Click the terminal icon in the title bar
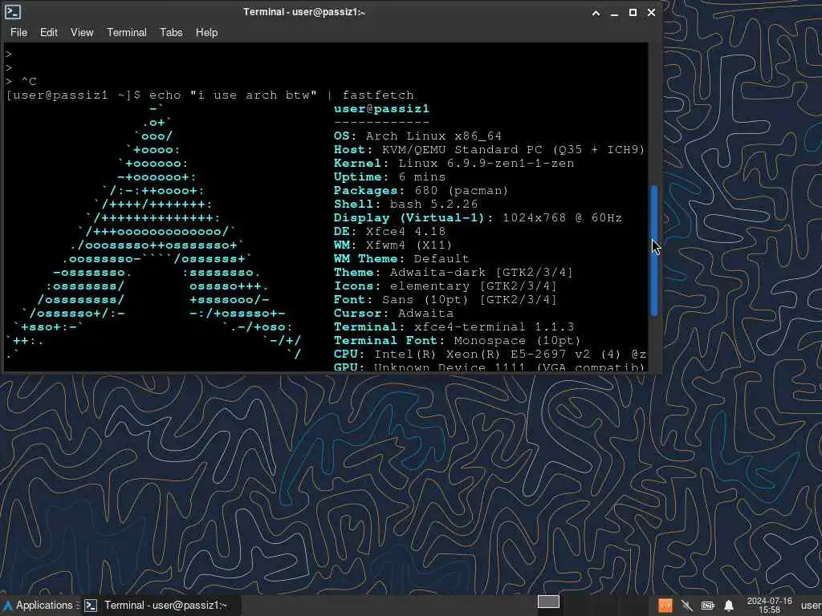The height and width of the screenshot is (616, 822). click(13, 12)
